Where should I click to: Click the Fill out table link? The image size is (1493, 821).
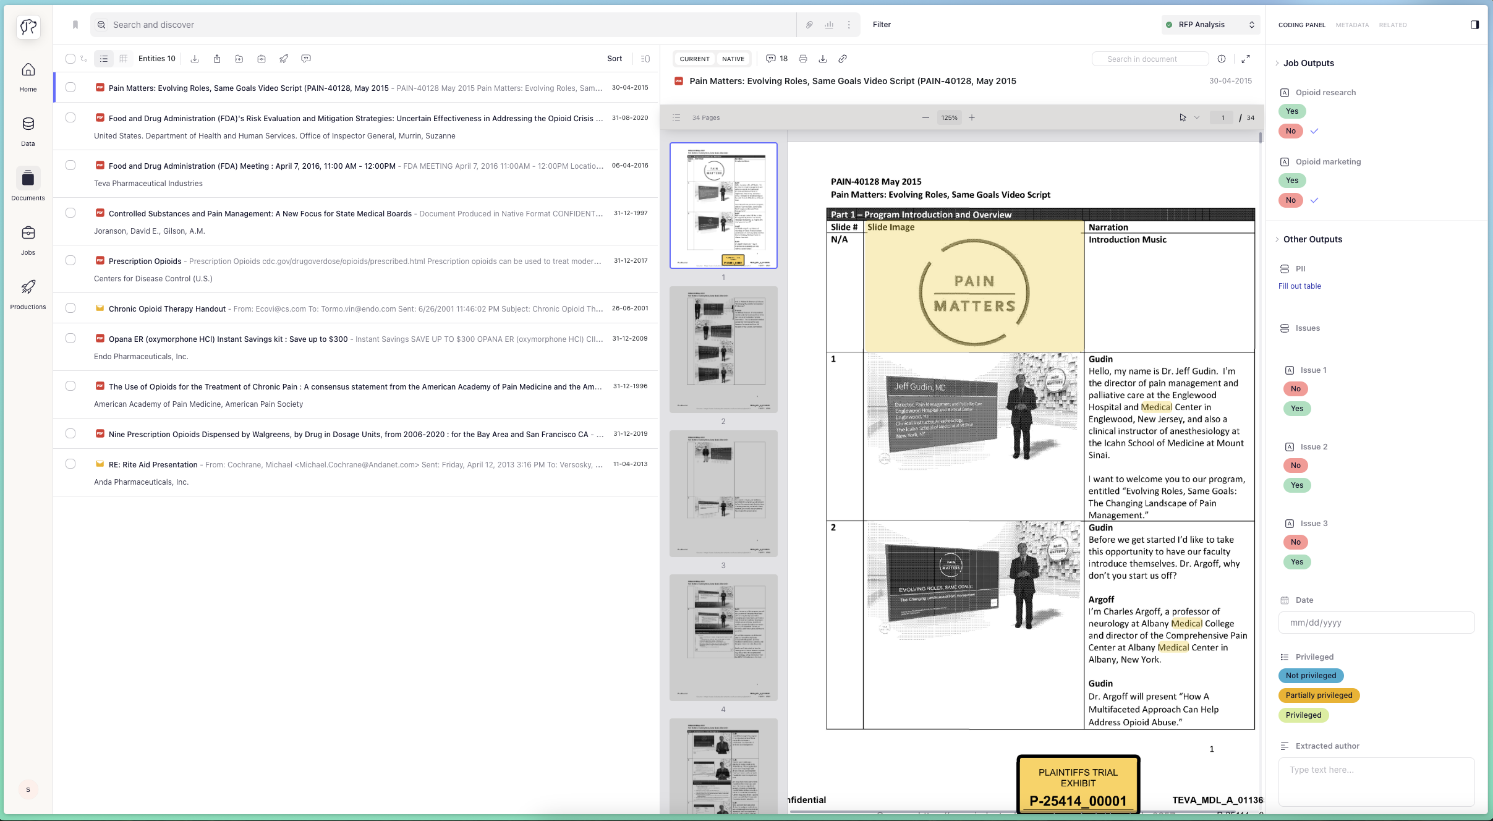1299,286
